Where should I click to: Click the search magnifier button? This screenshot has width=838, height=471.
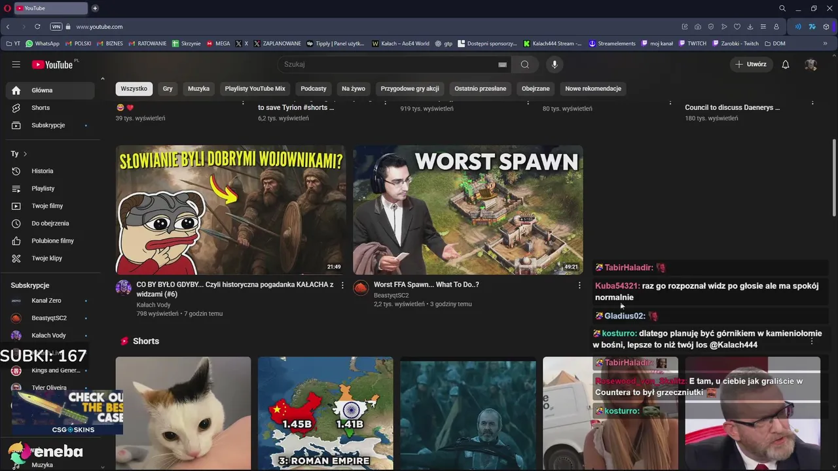pos(524,64)
